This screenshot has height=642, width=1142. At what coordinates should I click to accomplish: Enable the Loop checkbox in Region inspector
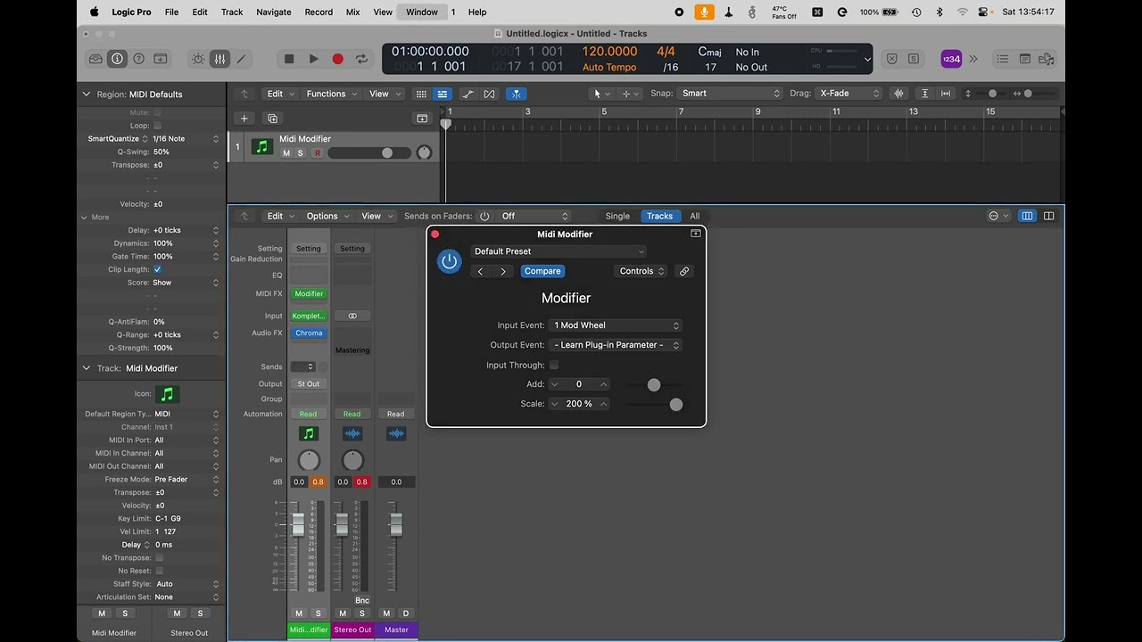coord(158,126)
